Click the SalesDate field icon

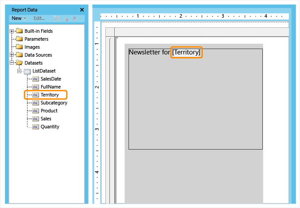[35, 79]
